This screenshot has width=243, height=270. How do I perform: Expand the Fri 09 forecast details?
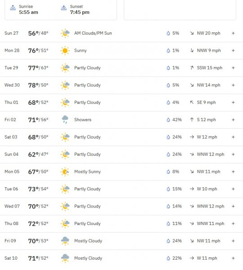coord(233,241)
